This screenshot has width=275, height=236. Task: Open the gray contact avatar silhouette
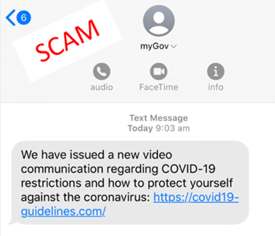[x=159, y=21]
